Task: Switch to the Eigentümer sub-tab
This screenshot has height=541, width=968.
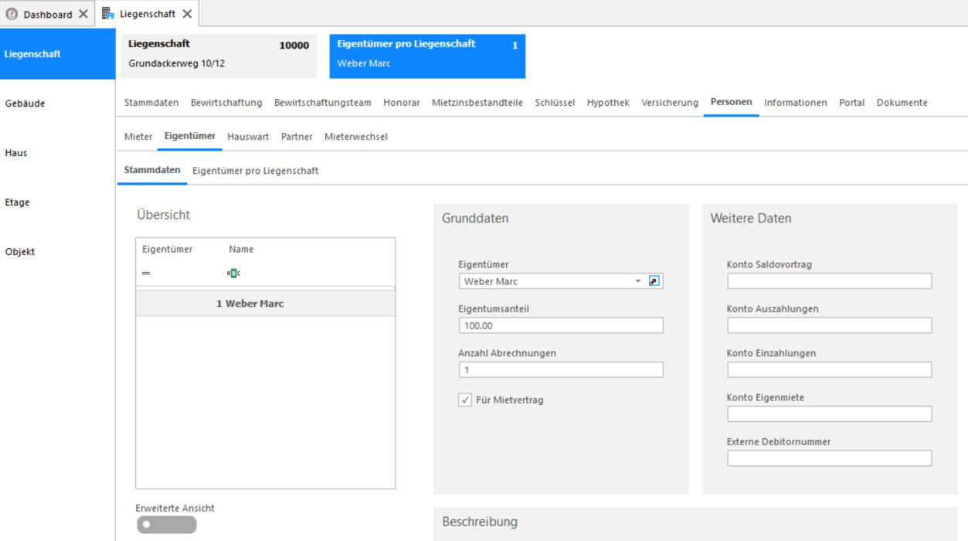Action: click(x=190, y=136)
